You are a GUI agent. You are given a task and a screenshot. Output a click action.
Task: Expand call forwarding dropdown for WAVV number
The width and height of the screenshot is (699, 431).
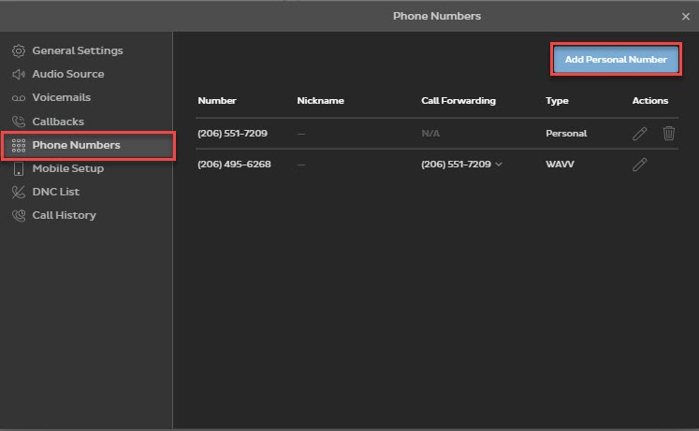[499, 165]
